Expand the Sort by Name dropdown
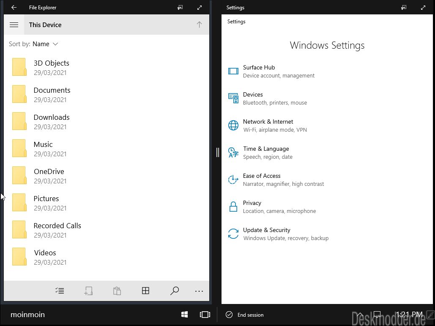 coord(45,44)
